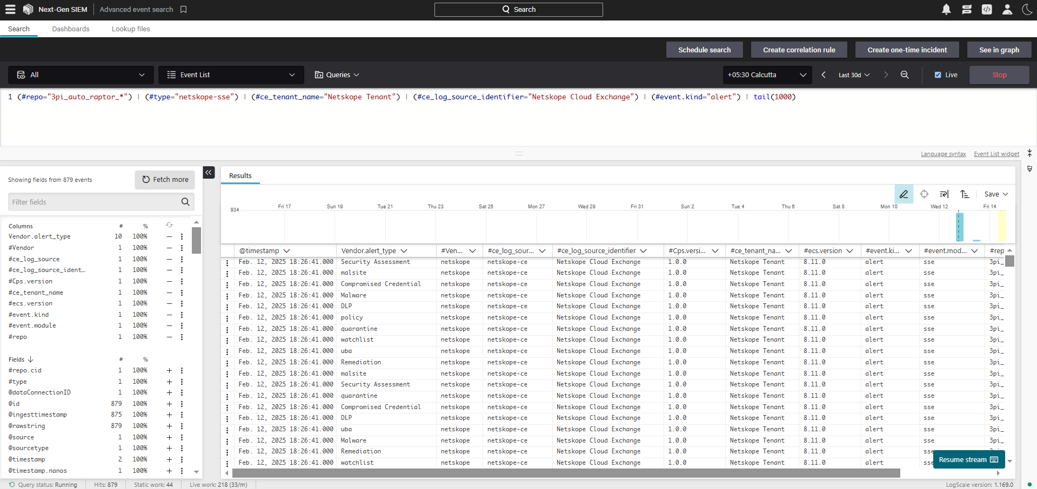Open #ecs.version column header menu
This screenshot has height=489, width=1037.
pos(849,250)
